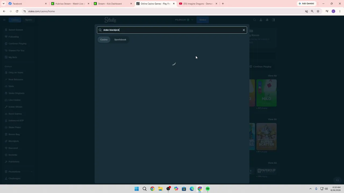This screenshot has width=344, height=193.
Task: Open Following in sidebar
Action: (13, 37)
